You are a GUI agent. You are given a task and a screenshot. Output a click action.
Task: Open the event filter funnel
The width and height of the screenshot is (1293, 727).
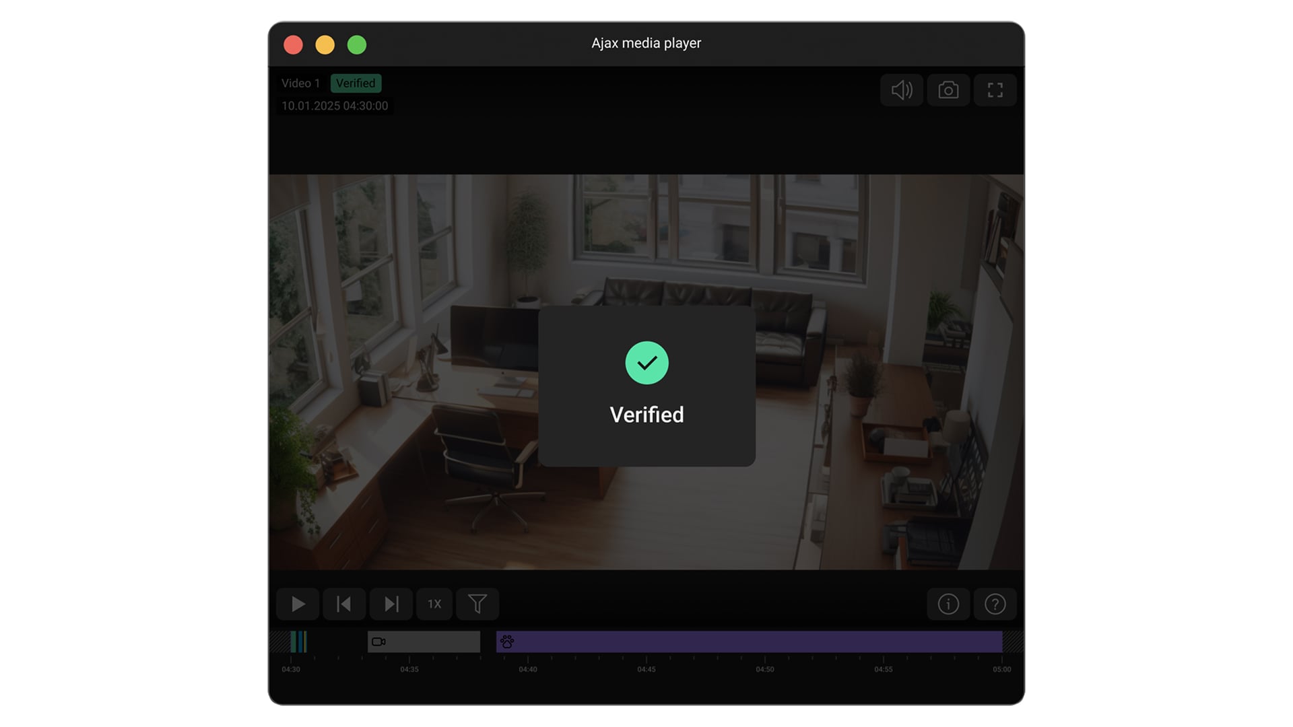click(x=478, y=604)
